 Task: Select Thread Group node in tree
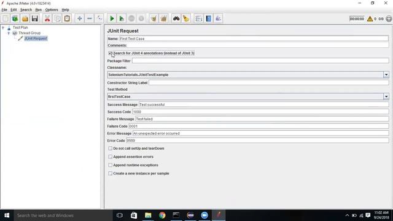click(x=29, y=33)
